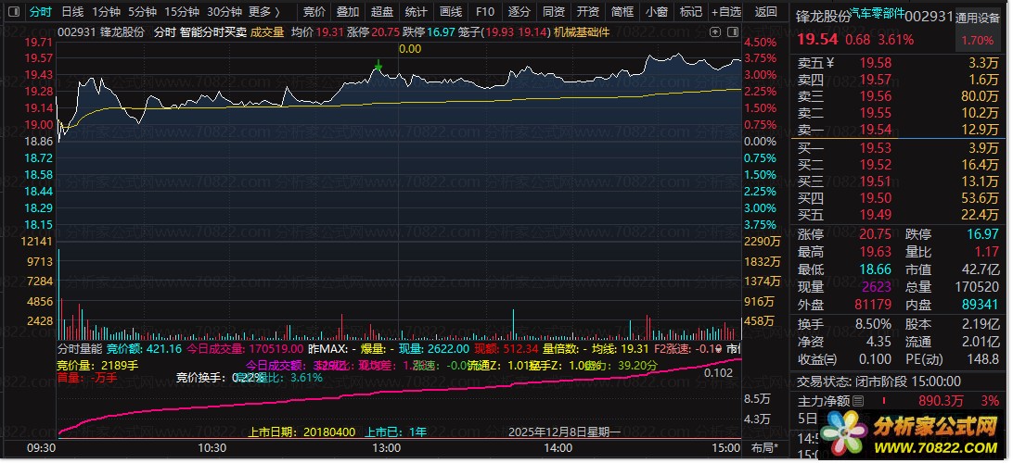1013x463 pixels.
Task: Select the 15分钟 period tab
Action: [182, 12]
